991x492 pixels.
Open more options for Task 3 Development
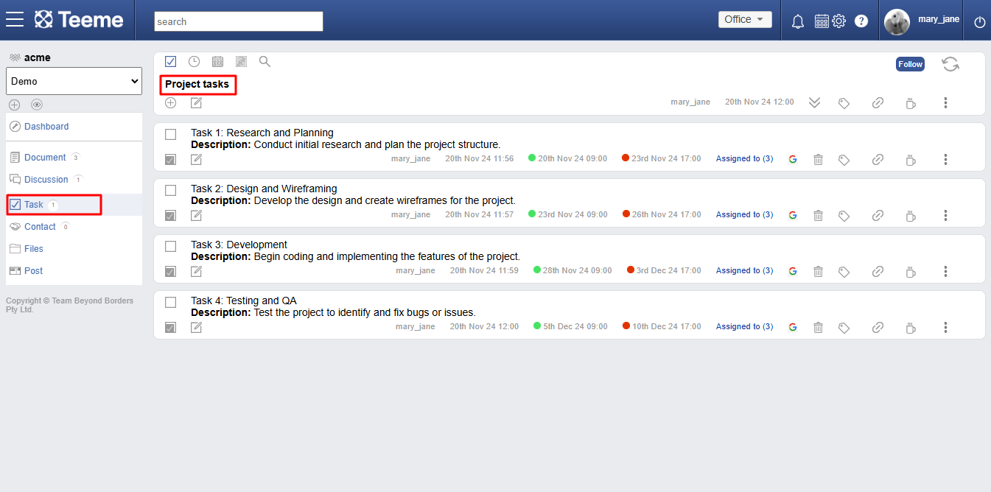pos(945,272)
